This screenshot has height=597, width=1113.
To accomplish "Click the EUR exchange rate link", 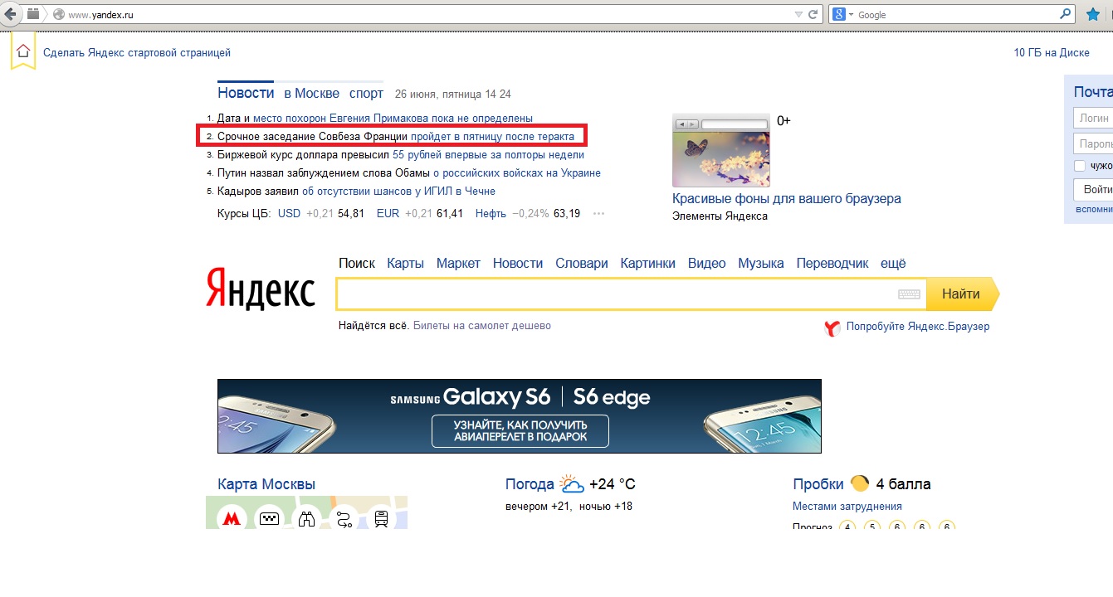I will pos(388,213).
